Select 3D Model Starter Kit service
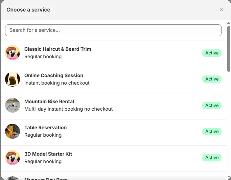The width and height of the screenshot is (231, 180). click(113, 159)
